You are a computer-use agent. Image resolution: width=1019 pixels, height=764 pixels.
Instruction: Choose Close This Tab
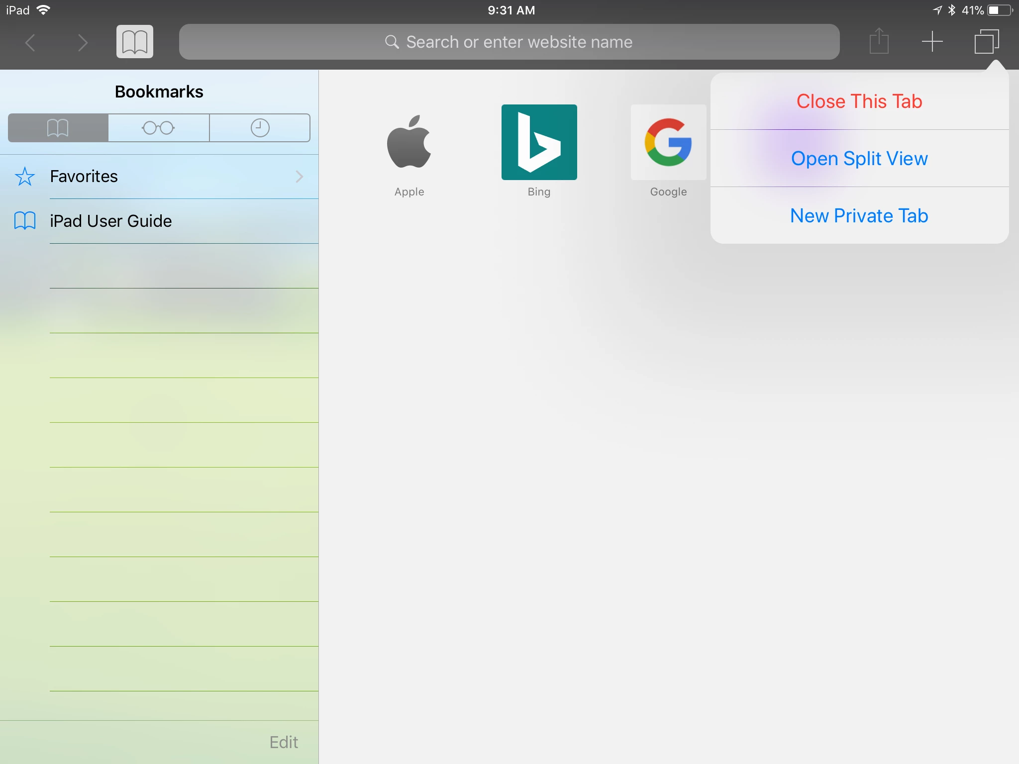tap(859, 101)
